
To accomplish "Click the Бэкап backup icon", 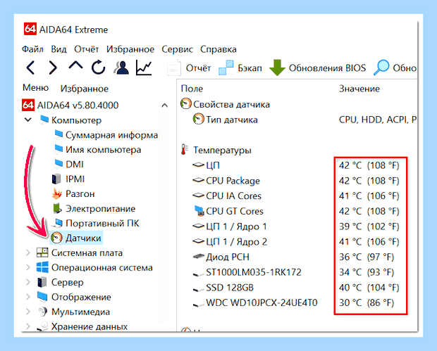I will pyautogui.click(x=226, y=68).
